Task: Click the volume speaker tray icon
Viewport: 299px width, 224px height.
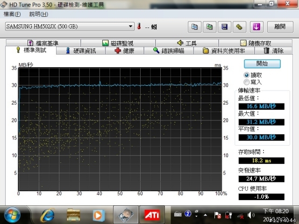Action: (x=251, y=215)
